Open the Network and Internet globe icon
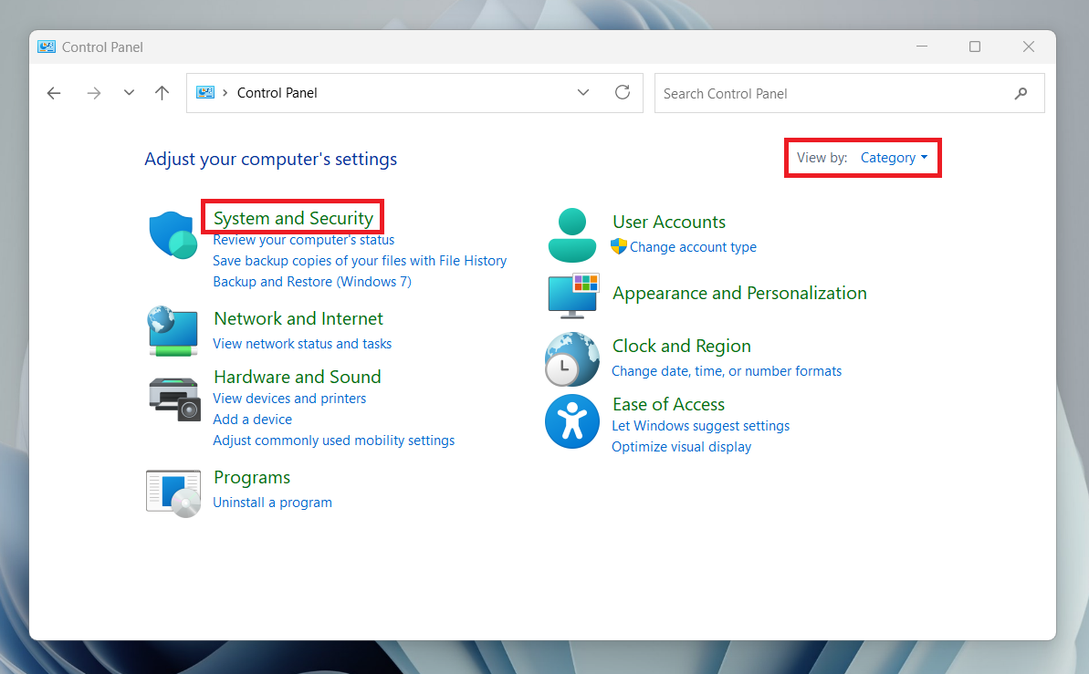 173,331
